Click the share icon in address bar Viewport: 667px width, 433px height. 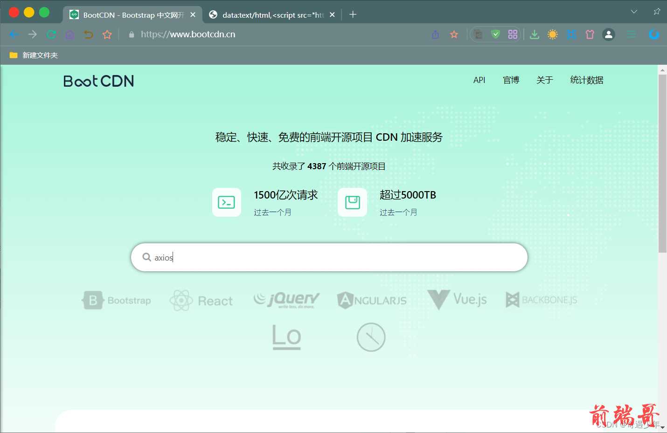pos(436,34)
